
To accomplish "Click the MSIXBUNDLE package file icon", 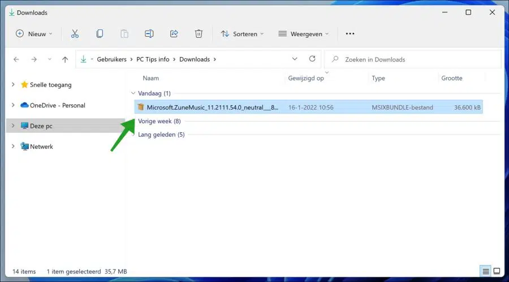I will pyautogui.click(x=141, y=107).
